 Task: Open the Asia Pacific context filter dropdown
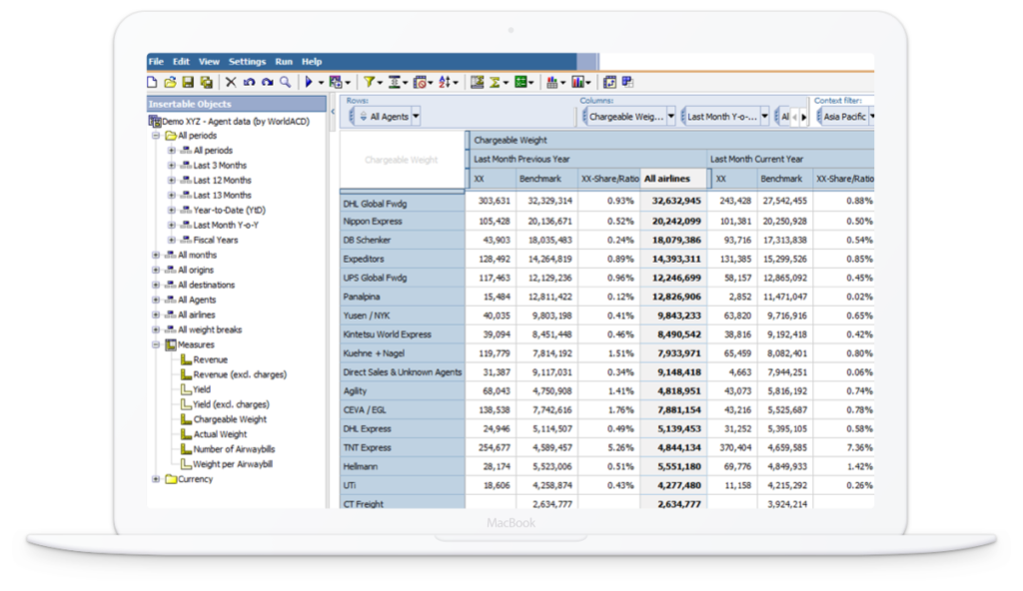point(871,117)
